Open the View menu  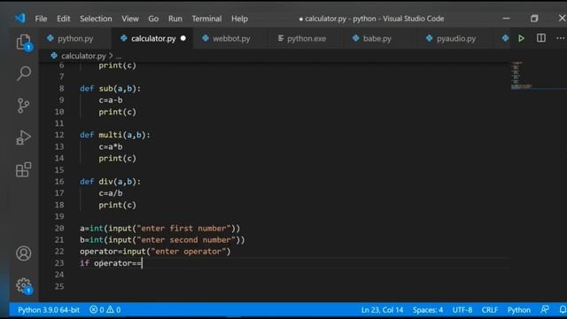130,19
